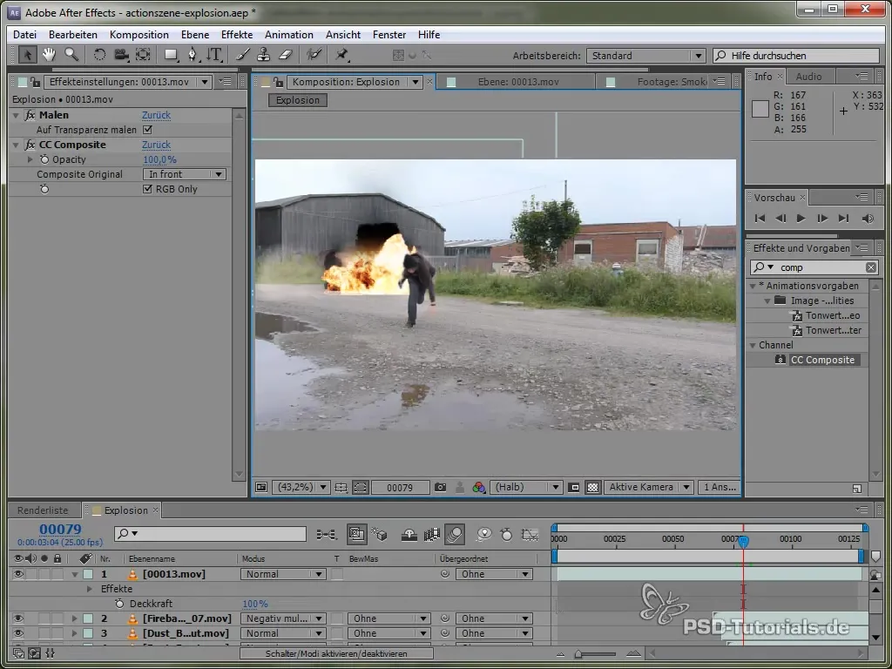Pick the Pen tool in the toolbar
This screenshot has width=892, height=669.
click(193, 55)
